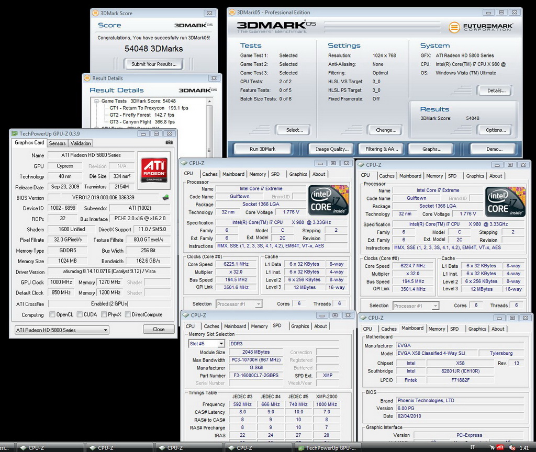Open SPD tab in Mainboard CPU-Z window

tap(454, 329)
